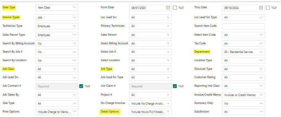Expand the Invoice Types dropdown set to Job
The height and width of the screenshot is (118, 281).
pyautogui.click(x=57, y=18)
